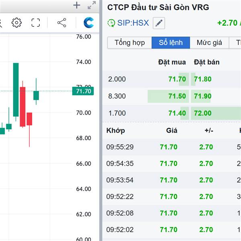This screenshot has height=241, width=241.
Task: Toggle fullscreen chart frame icon
Action: point(36,23)
